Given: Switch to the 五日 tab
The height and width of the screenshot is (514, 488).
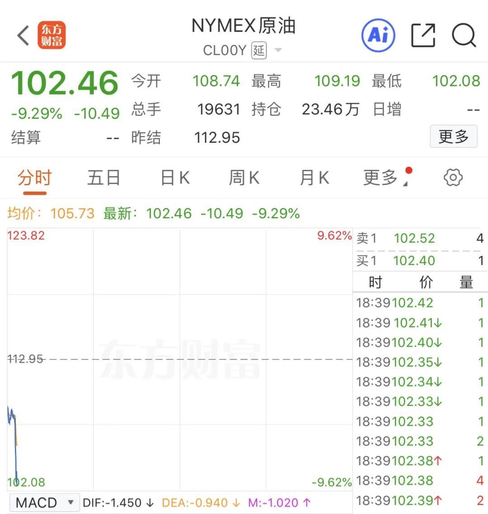Looking at the screenshot, I should 103,178.
